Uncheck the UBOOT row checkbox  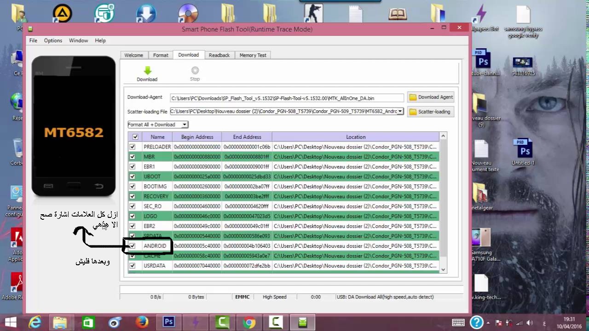pos(133,177)
